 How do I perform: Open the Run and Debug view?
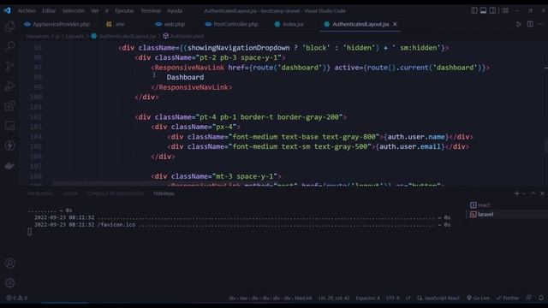[9, 86]
